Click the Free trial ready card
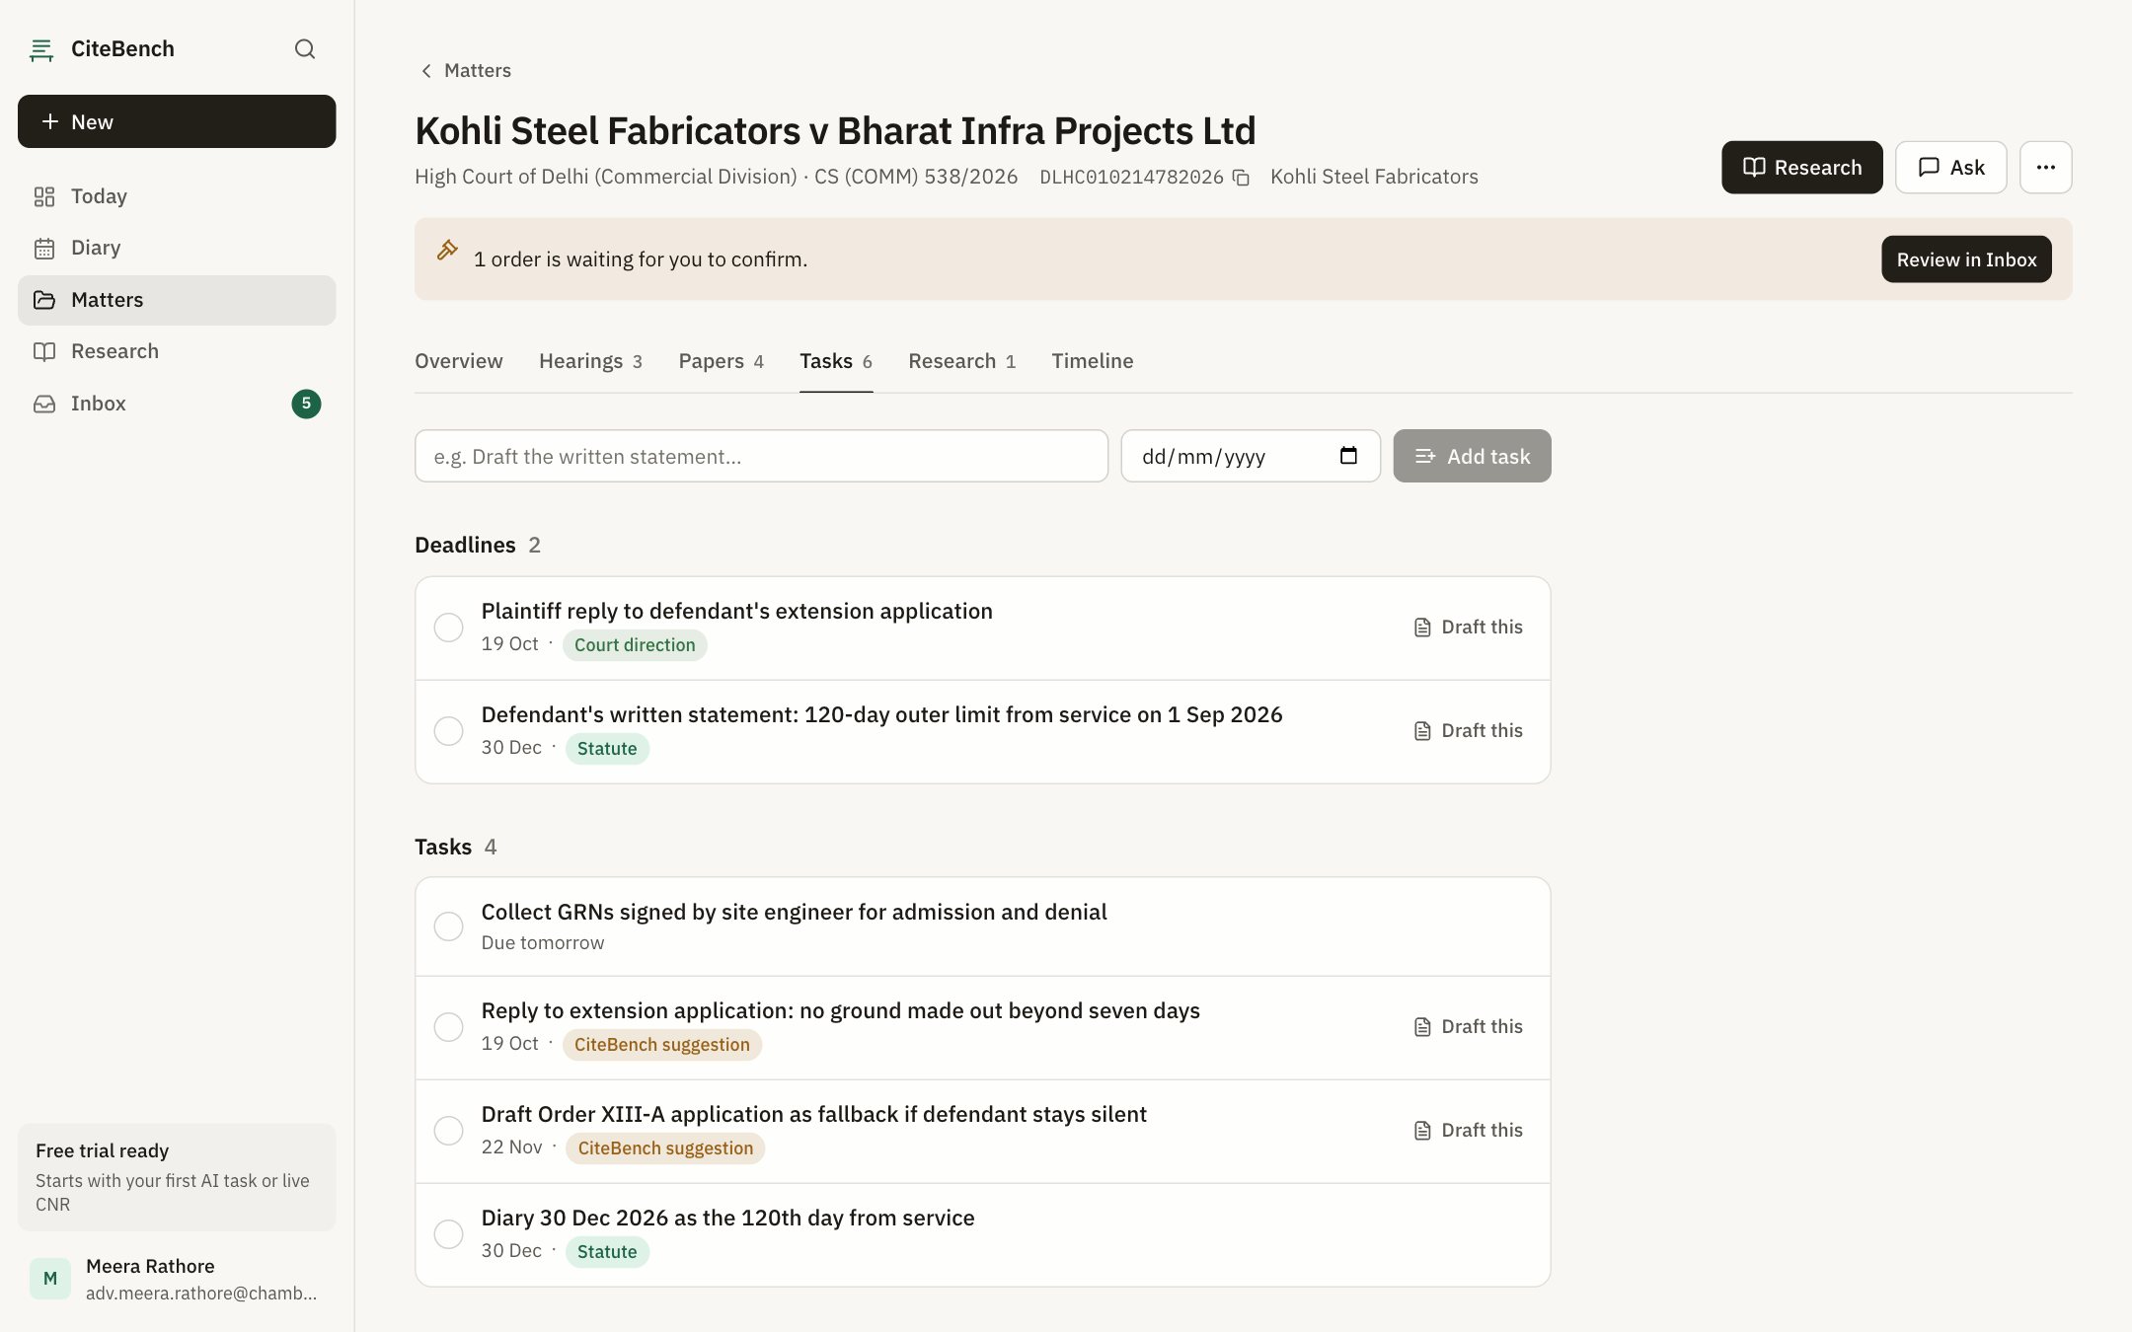Screen dimensions: 2132x1332 coord(177,1177)
